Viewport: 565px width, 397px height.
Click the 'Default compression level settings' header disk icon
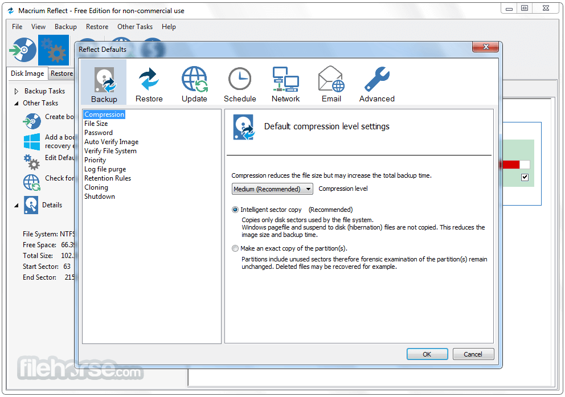click(244, 127)
